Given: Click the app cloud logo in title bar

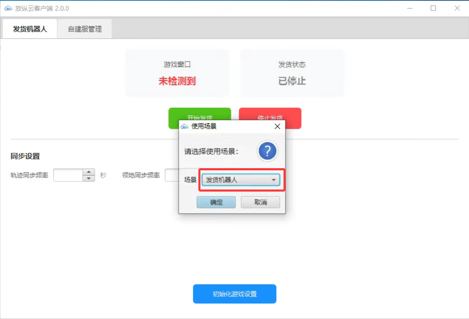Looking at the screenshot, I should (8, 8).
